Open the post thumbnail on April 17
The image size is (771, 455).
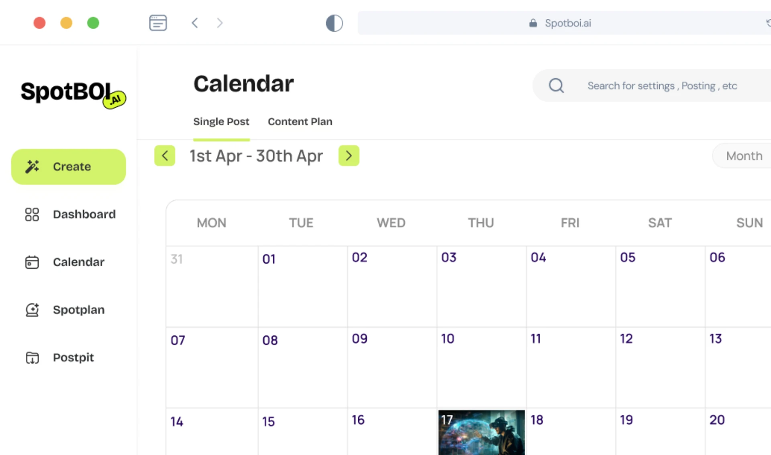pyautogui.click(x=481, y=433)
